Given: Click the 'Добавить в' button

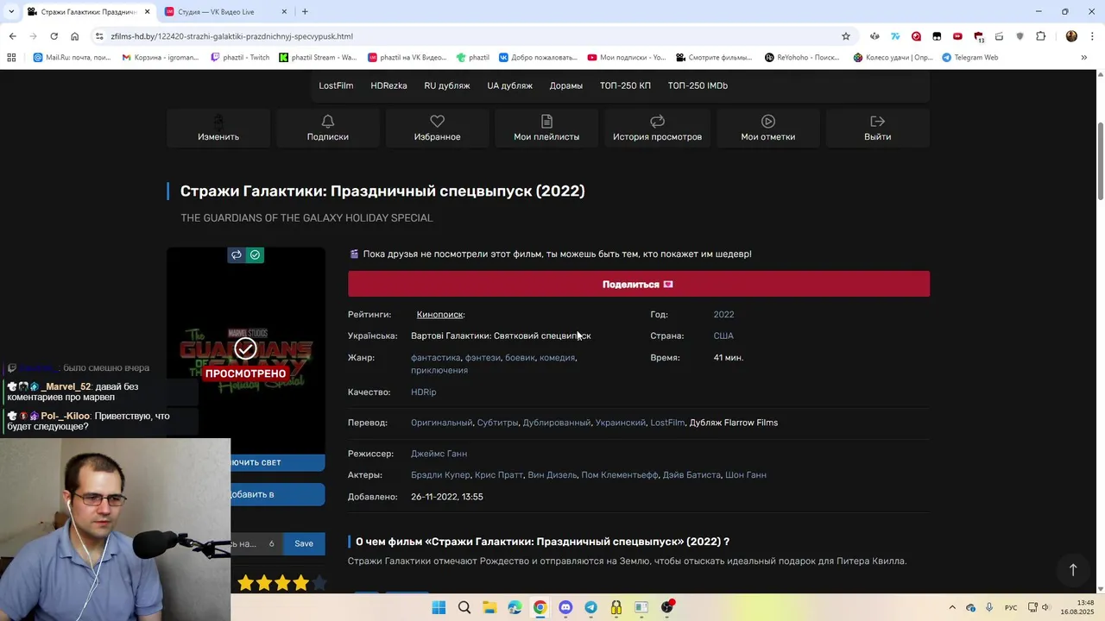Looking at the screenshot, I should (278, 494).
